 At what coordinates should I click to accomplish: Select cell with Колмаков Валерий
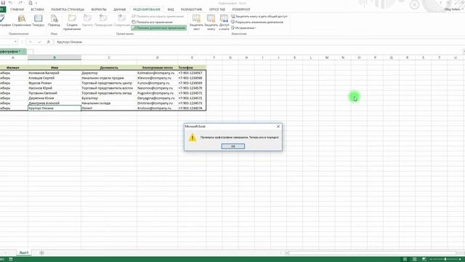pyautogui.click(x=54, y=73)
